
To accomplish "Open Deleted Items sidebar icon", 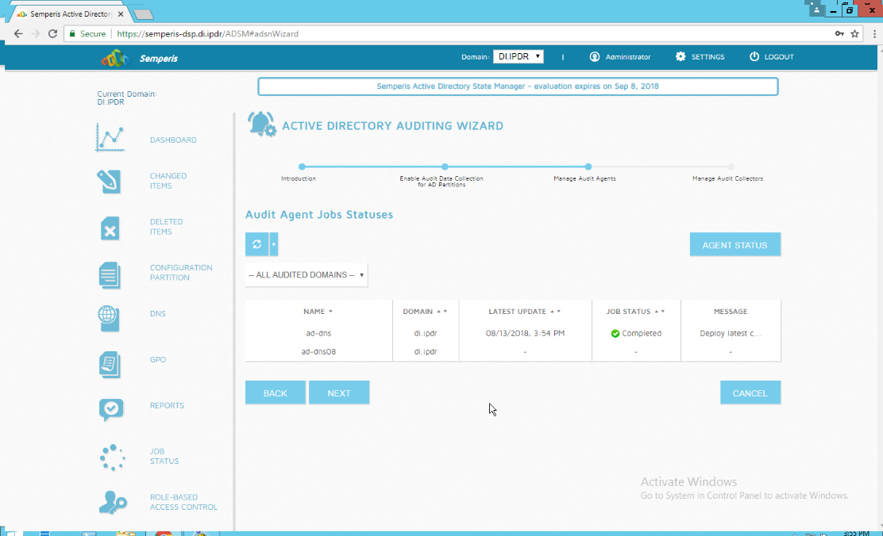I will click(110, 228).
